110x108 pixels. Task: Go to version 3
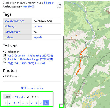(14, 103)
